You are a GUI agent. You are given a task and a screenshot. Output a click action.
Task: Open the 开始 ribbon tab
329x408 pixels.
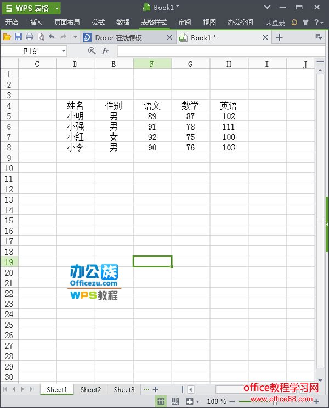click(12, 23)
